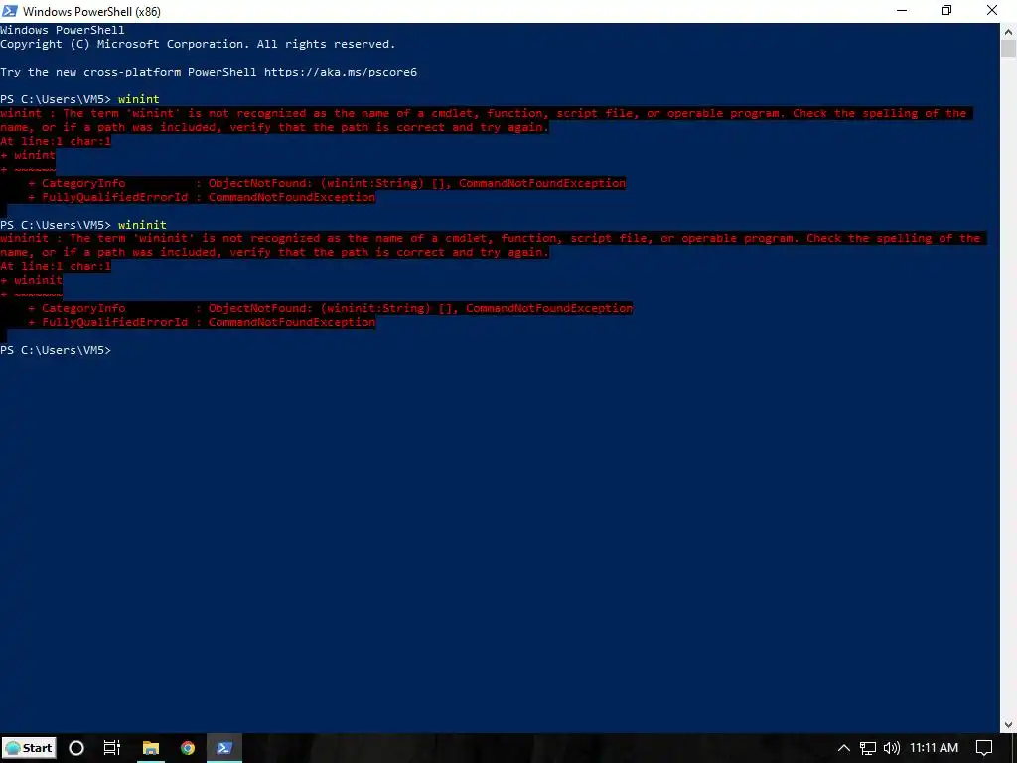The image size is (1017, 763).
Task: Click the 'Try the new cross-platform PowerShell' text
Action: point(128,72)
